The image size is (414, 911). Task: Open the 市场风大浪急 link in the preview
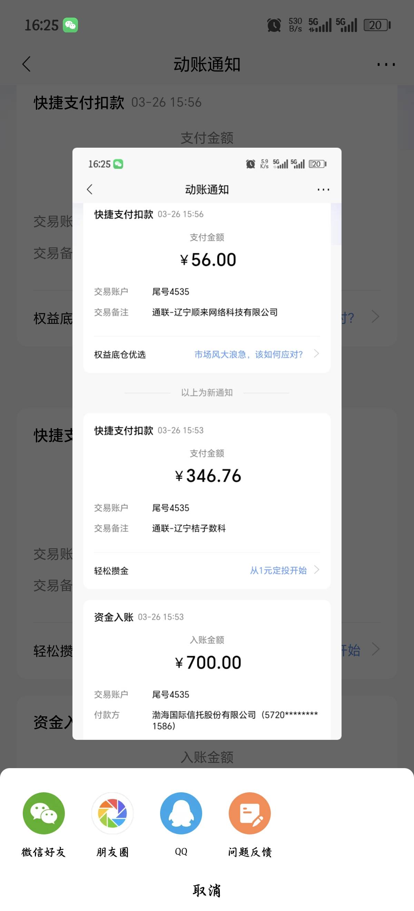[248, 354]
